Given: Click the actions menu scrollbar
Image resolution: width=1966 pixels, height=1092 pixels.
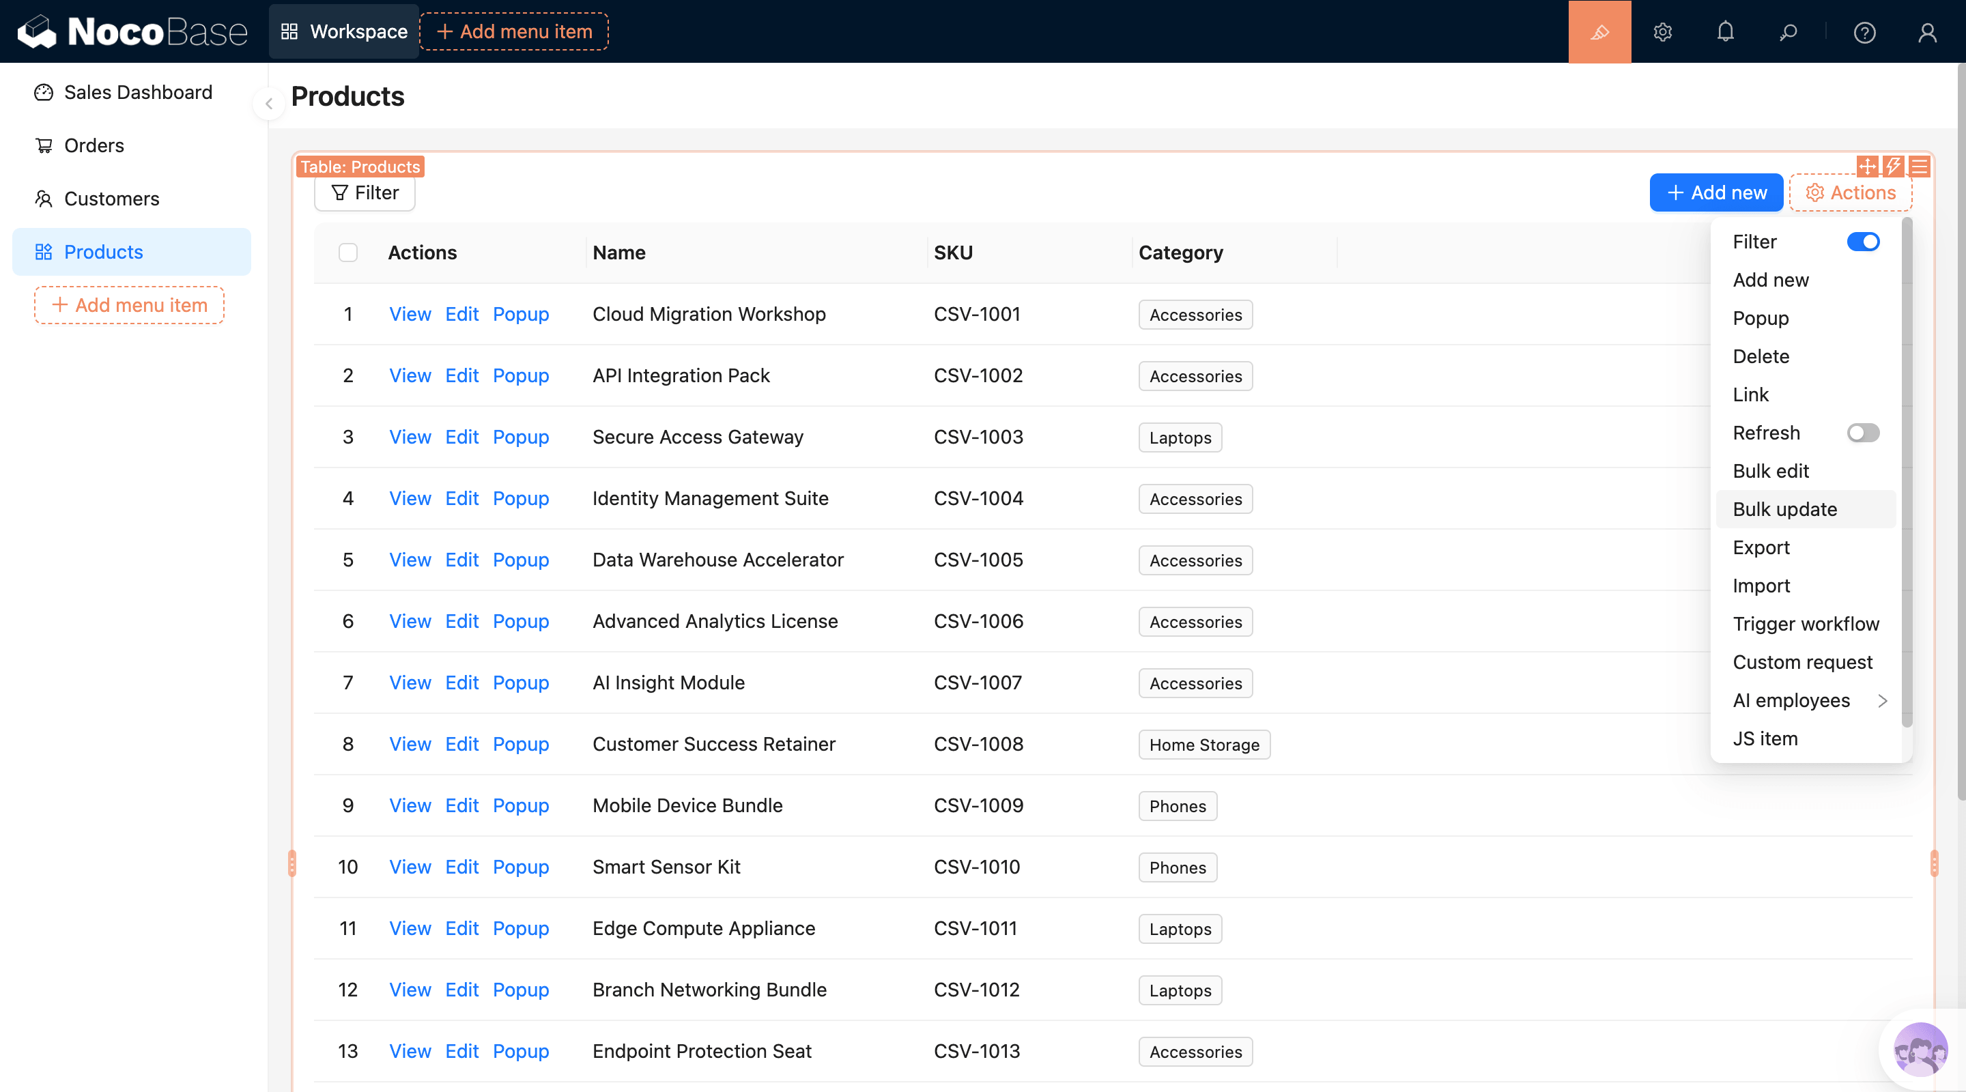Looking at the screenshot, I should point(1907,473).
